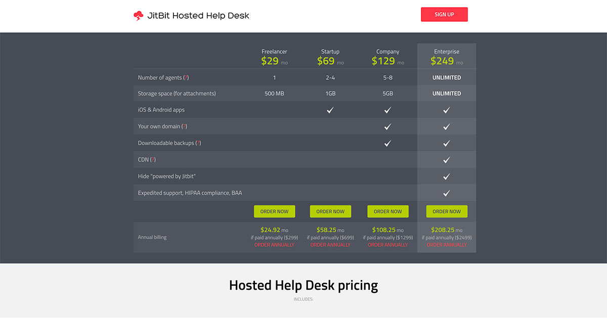Image resolution: width=607 pixels, height=318 pixels.
Task: Click ORDER NOW for the Freelancer plan
Action: [x=274, y=211]
